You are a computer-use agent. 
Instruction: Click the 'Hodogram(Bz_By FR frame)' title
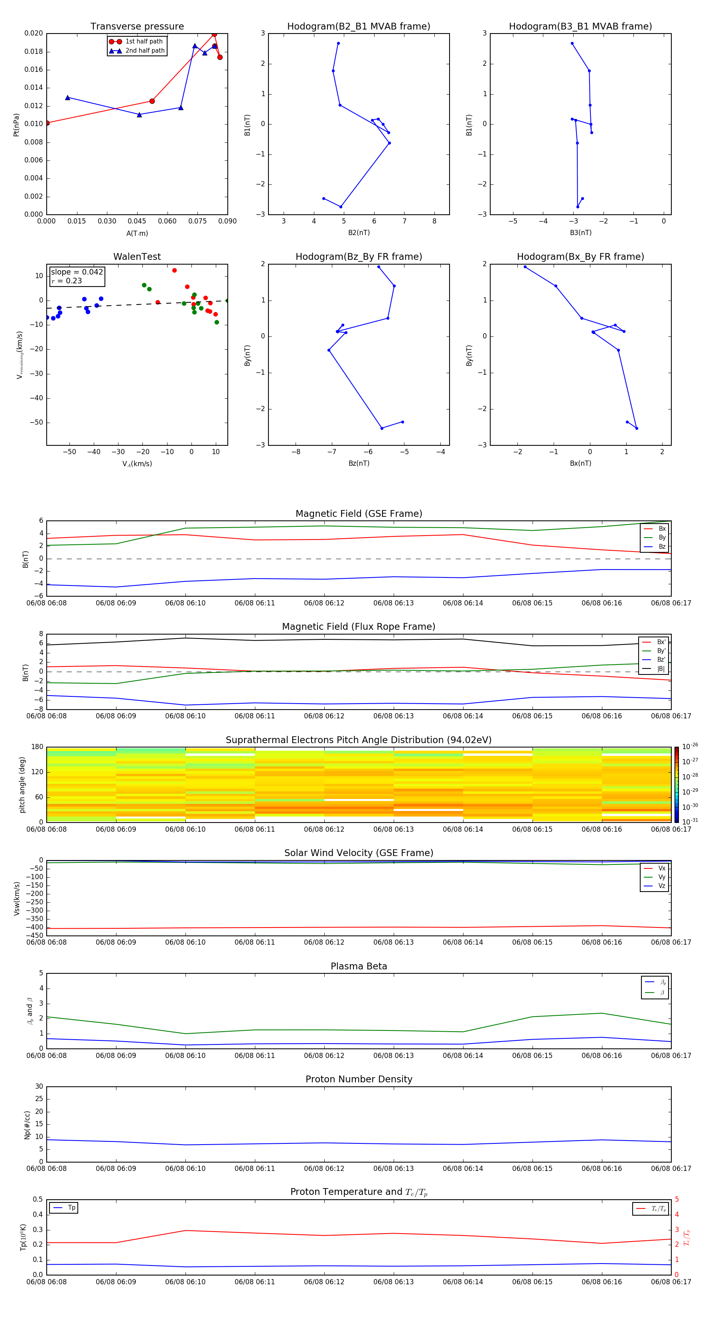pyautogui.click(x=359, y=257)
